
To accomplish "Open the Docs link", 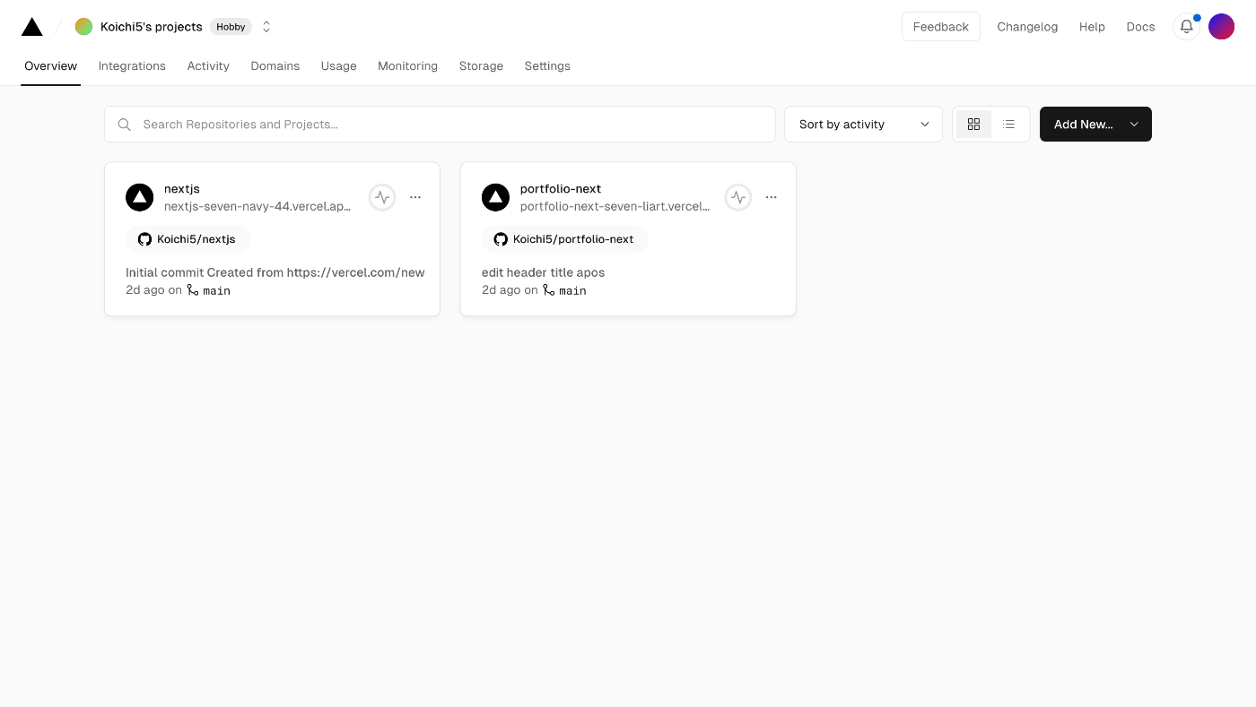I will click(x=1140, y=27).
